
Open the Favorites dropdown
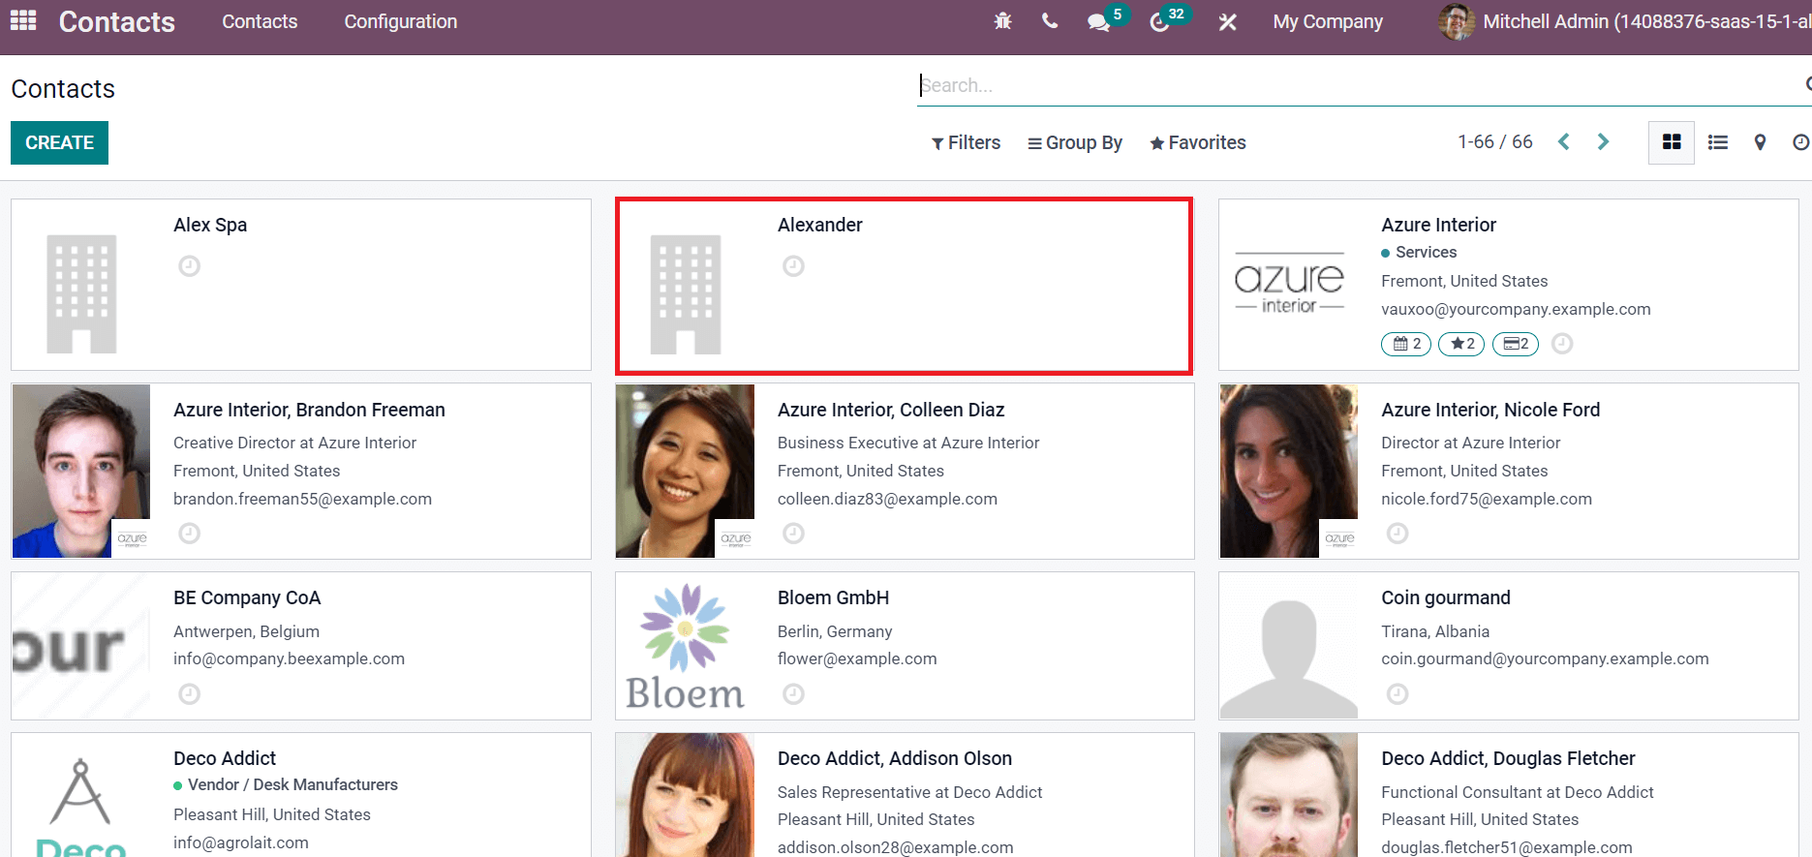tap(1198, 142)
